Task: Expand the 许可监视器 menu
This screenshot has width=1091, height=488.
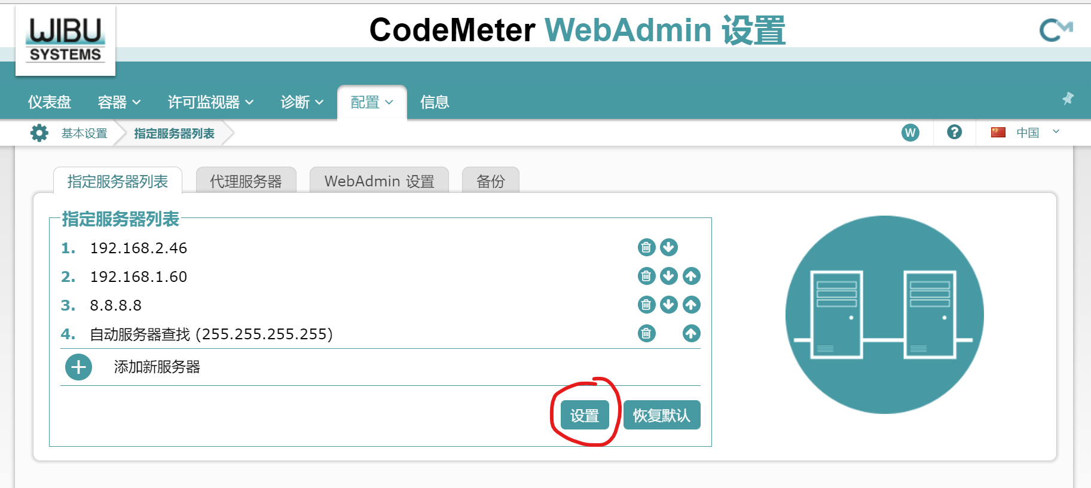Action: click(210, 103)
